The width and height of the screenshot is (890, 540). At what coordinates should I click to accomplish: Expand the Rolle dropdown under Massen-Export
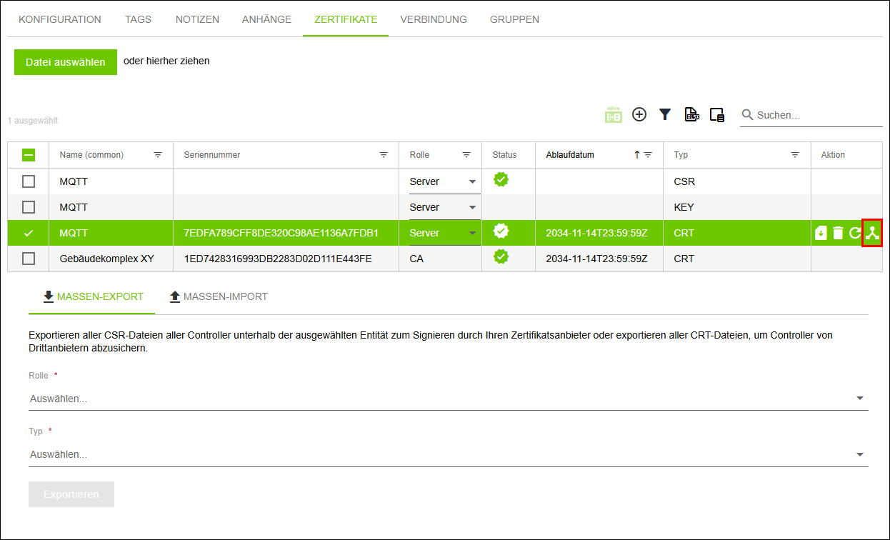tap(448, 399)
